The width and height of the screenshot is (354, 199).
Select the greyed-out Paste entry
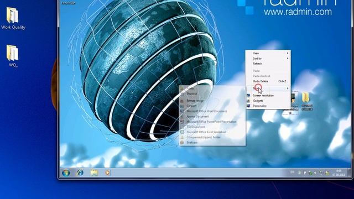tap(268, 71)
